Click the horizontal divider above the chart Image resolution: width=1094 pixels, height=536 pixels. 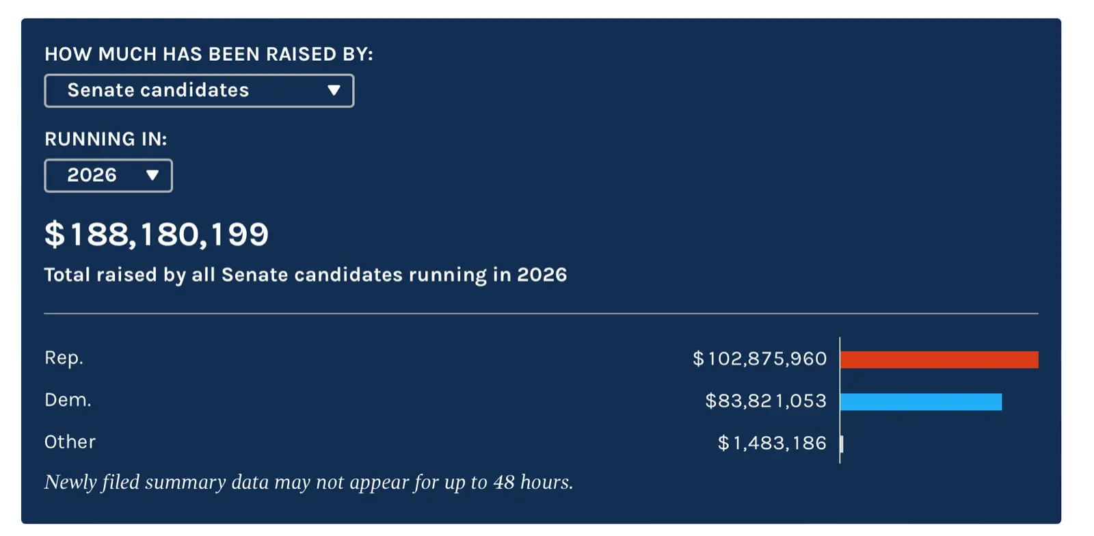click(x=540, y=314)
